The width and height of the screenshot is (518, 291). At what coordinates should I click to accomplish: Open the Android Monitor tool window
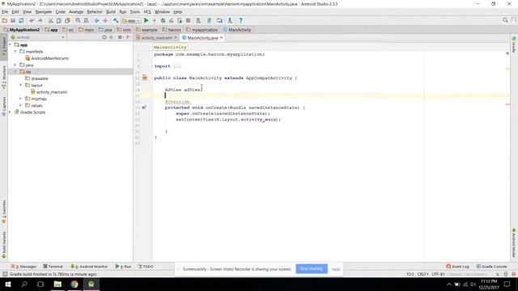(x=89, y=267)
